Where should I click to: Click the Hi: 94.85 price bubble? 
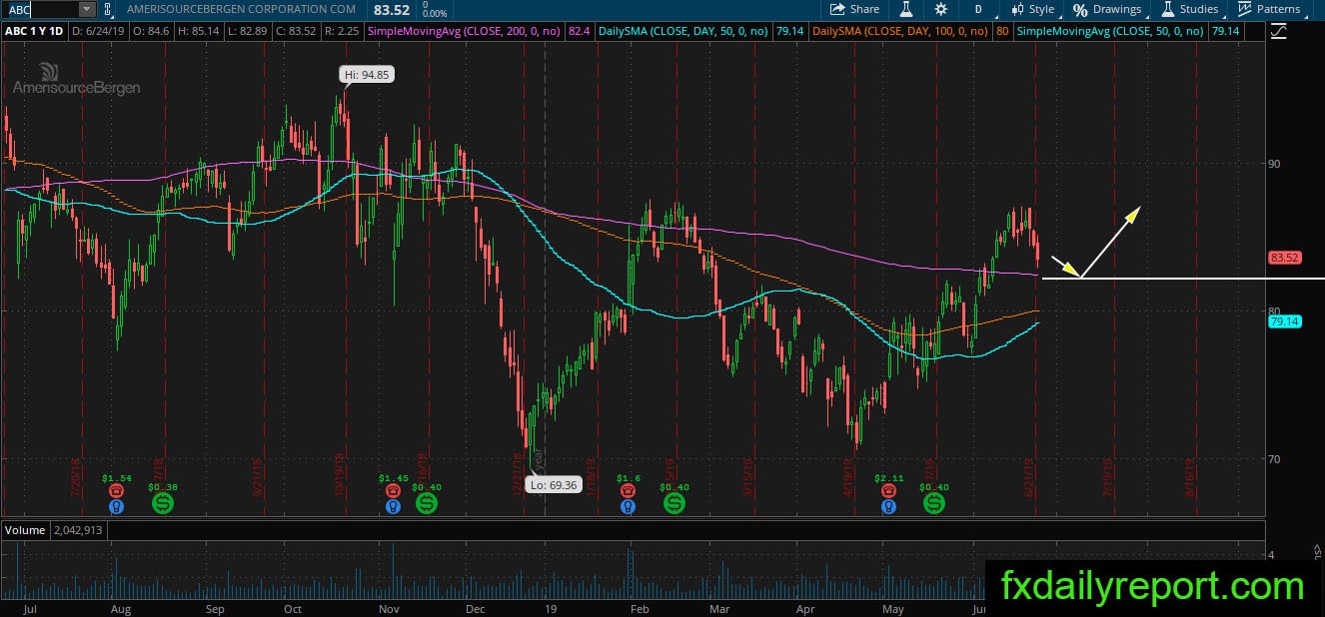click(x=365, y=74)
